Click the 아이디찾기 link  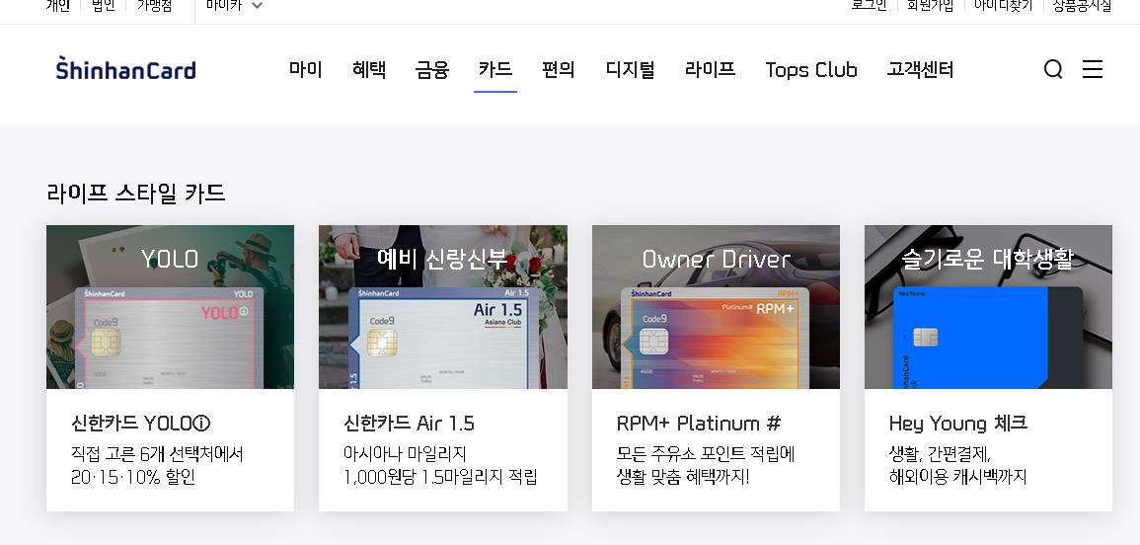pos(1004,6)
